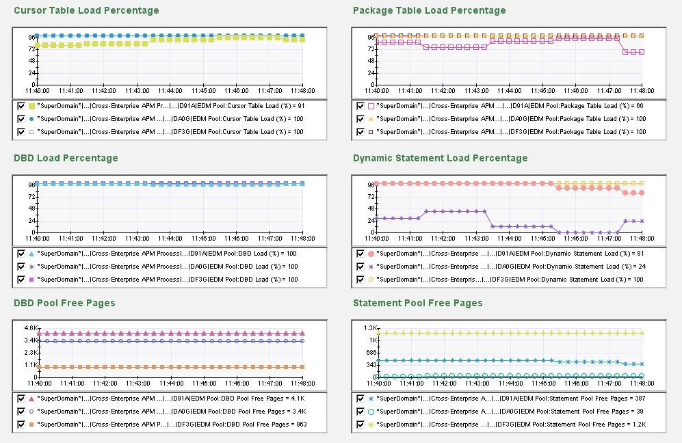Click purple square marker for DF3G Package Table Load
The height and width of the screenshot is (443, 682).
(x=371, y=132)
